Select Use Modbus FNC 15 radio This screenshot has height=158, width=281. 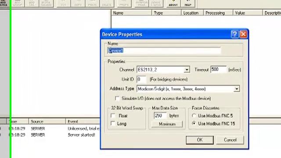[x=194, y=123]
